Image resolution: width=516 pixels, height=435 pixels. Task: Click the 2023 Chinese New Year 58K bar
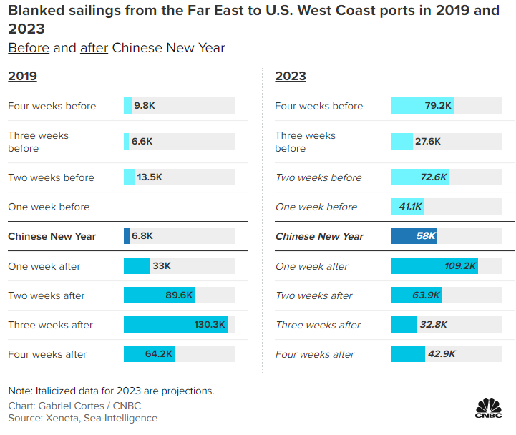414,236
